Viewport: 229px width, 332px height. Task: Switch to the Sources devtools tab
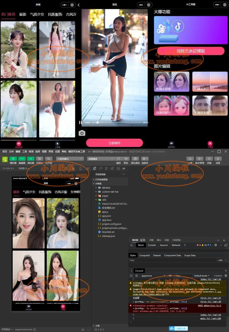164,245
